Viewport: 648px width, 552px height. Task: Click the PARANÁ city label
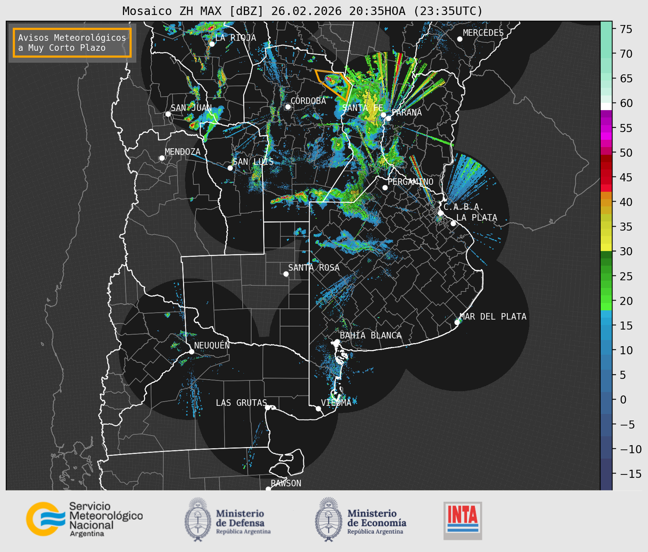point(406,112)
